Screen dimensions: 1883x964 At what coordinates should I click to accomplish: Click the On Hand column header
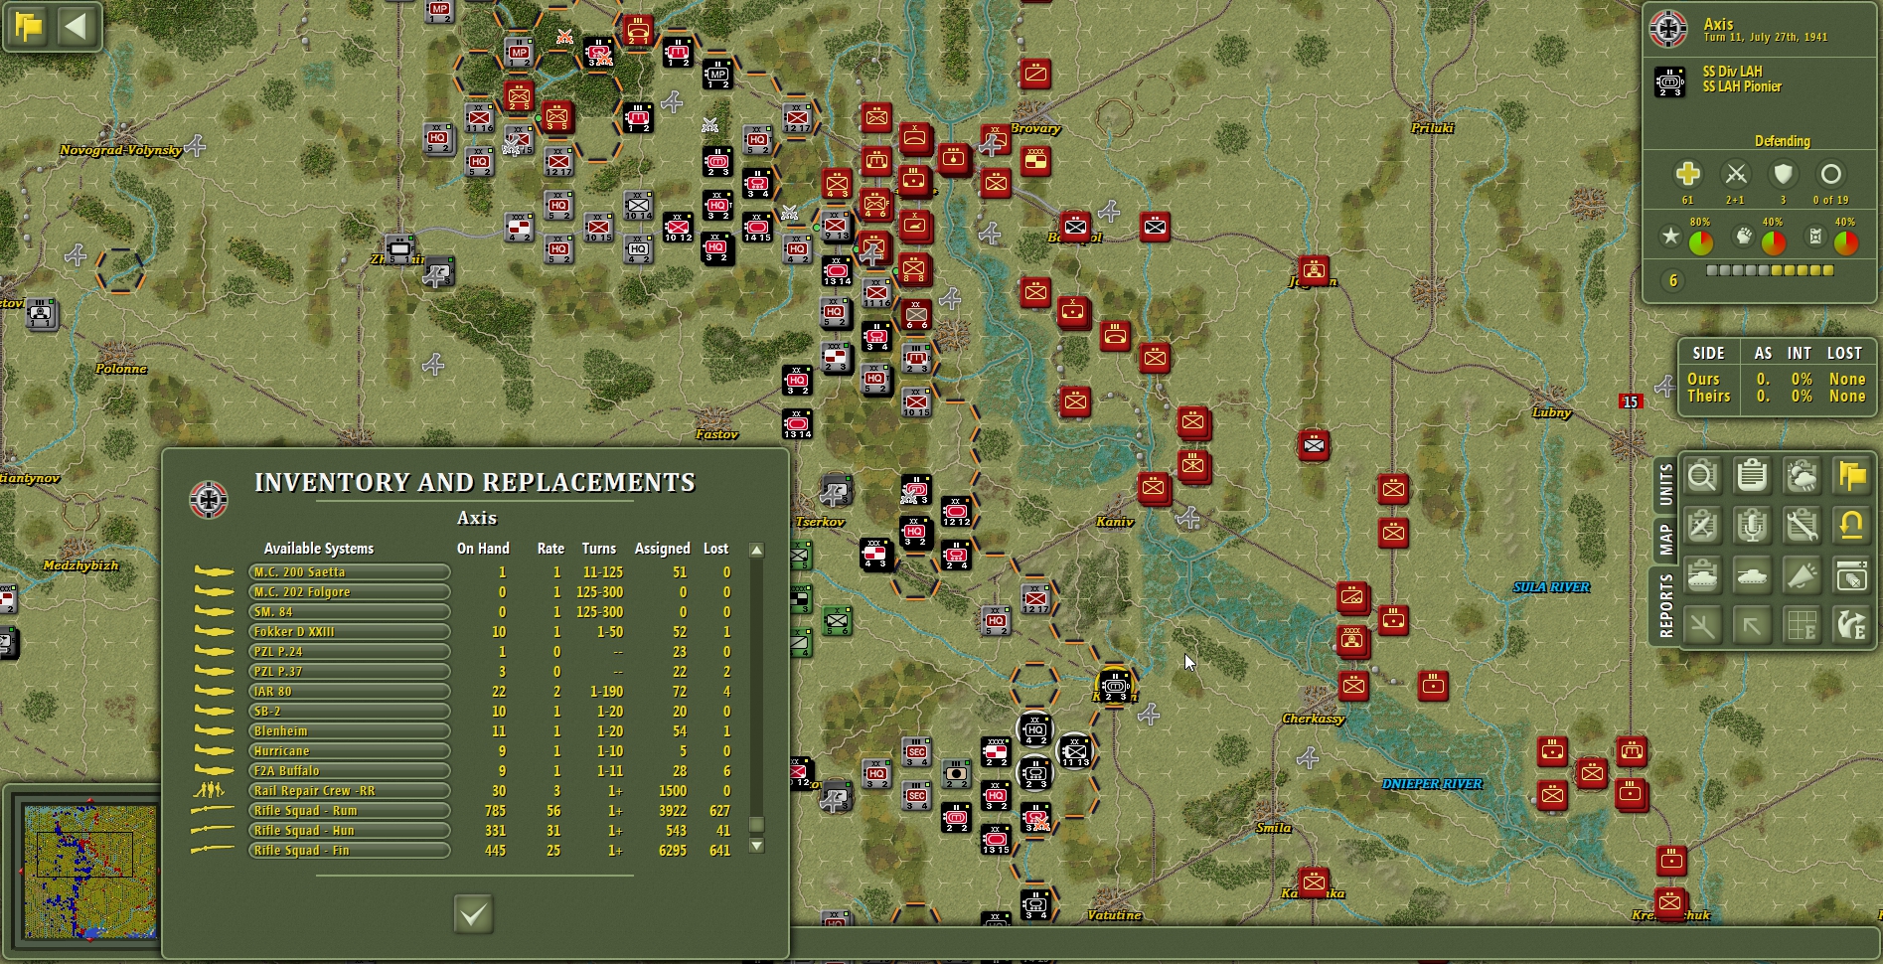(483, 549)
